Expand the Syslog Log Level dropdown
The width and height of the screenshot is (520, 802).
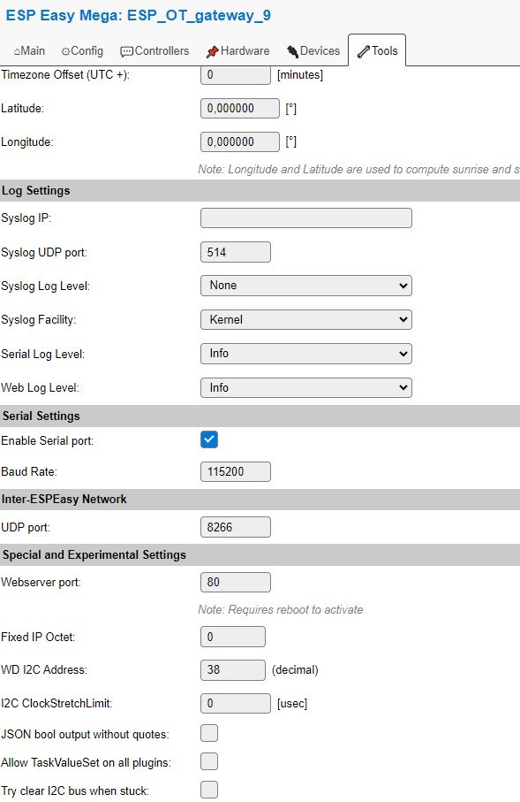(x=306, y=286)
